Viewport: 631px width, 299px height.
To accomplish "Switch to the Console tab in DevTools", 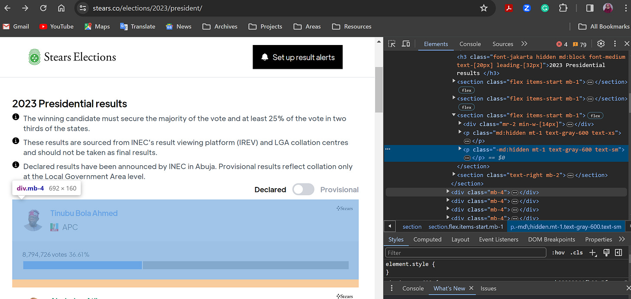I will point(470,44).
